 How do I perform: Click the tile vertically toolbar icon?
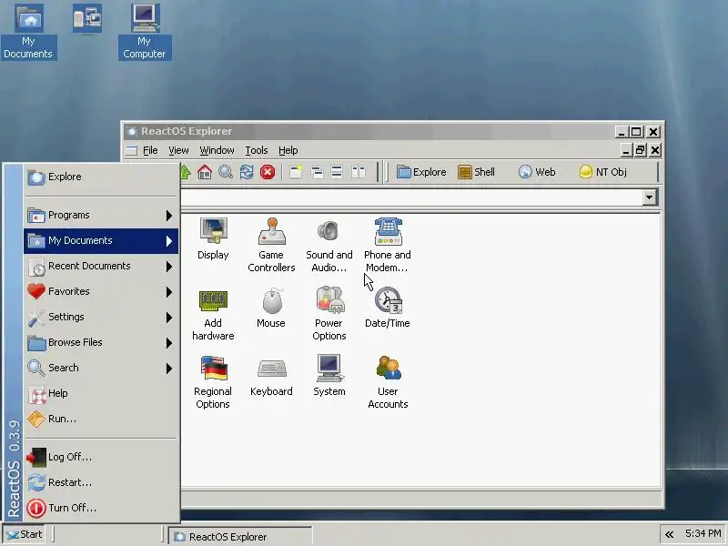click(358, 172)
